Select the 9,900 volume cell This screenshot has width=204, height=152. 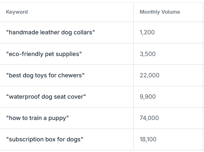click(148, 97)
